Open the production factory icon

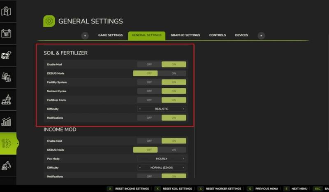pyautogui.click(x=6, y=100)
